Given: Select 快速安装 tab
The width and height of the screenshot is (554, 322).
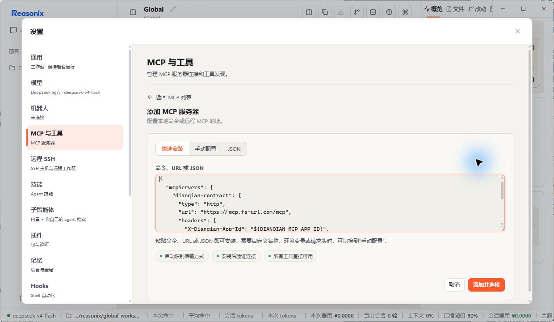Looking at the screenshot, I should 172,149.
